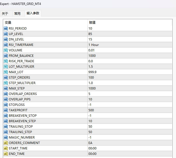Image resolution: width=176 pixels, height=158 pixels.
Task: Click the icon beside ORDERS_COMMENT
Action: [6, 143]
